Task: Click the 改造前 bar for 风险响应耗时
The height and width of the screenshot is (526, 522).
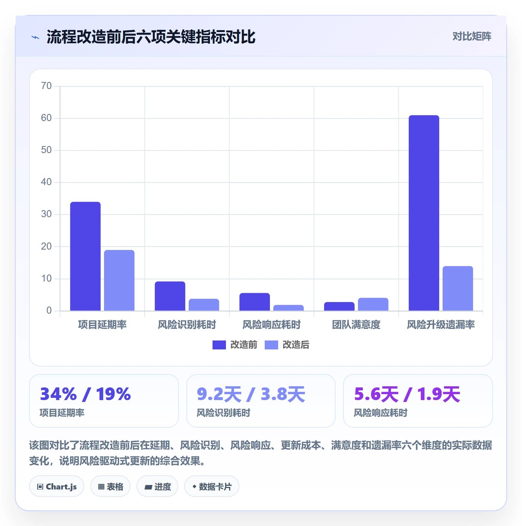Action: point(255,302)
